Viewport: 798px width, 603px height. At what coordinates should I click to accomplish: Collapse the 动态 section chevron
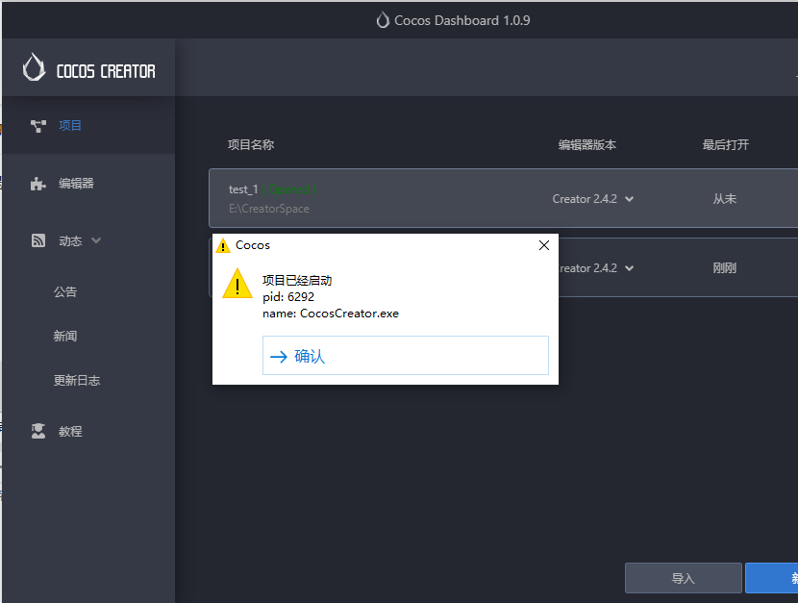click(96, 240)
